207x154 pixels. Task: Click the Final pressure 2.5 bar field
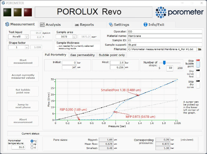pos(117,63)
